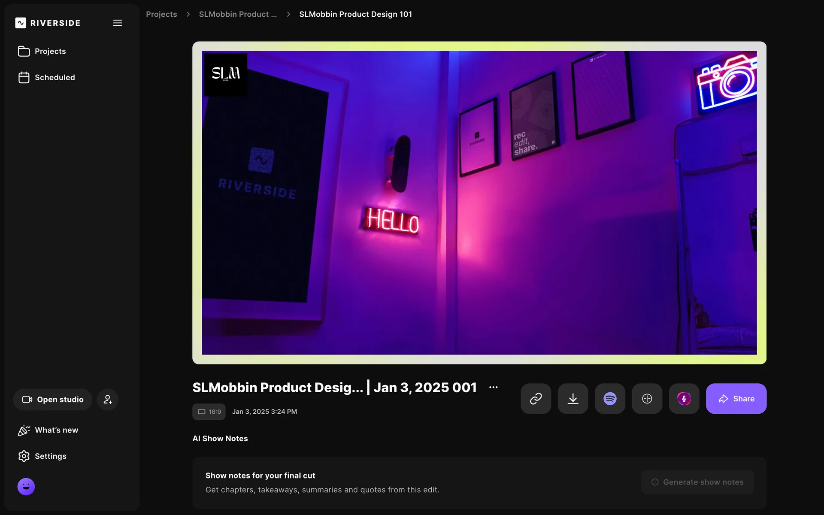The image size is (824, 515).
Task: Click the Riverside logo in sidebar
Action: pyautogui.click(x=48, y=23)
